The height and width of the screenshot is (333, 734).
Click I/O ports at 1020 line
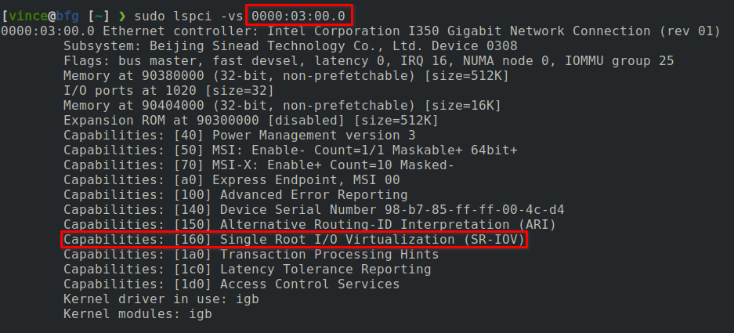coord(168,91)
